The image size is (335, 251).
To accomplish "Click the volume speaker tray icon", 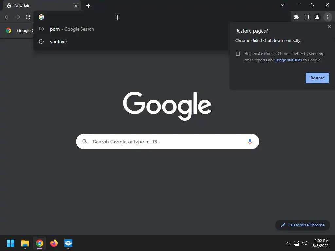I will coord(305,243).
